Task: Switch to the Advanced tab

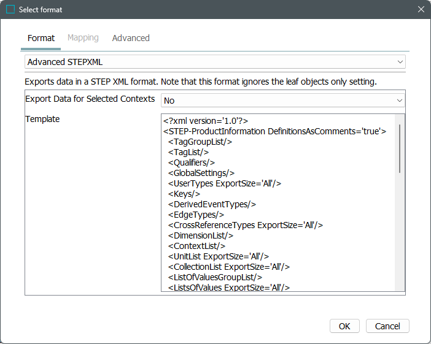Action: point(131,38)
